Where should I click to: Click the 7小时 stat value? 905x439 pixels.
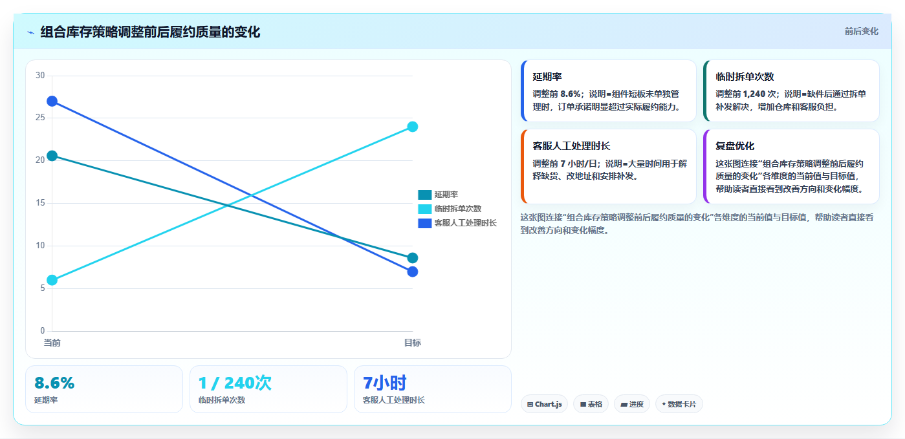pos(384,383)
